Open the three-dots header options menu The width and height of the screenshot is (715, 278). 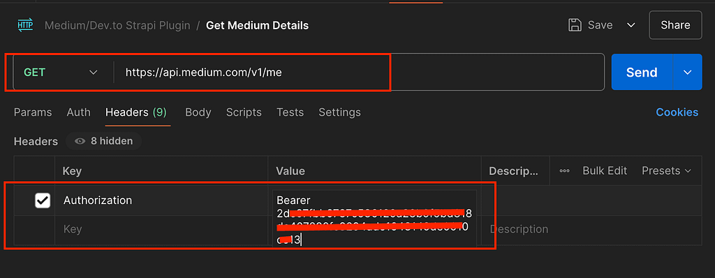(x=564, y=171)
